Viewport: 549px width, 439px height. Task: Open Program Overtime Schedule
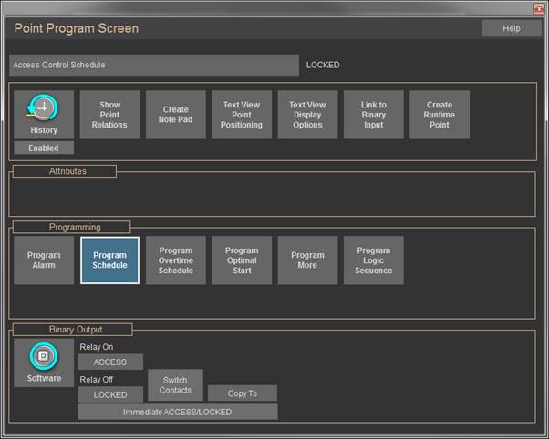pyautogui.click(x=176, y=260)
